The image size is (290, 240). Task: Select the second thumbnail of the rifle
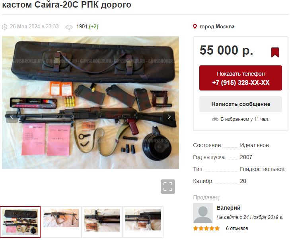[x=61, y=222]
